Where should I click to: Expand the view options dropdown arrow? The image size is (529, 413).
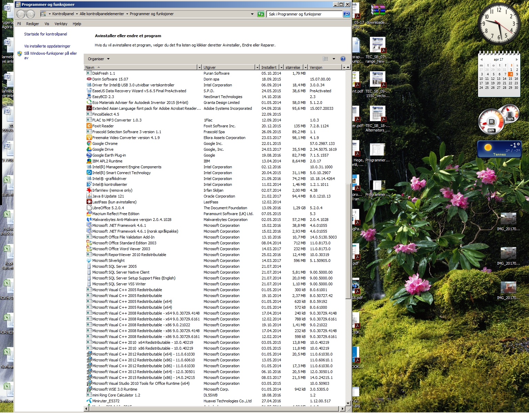coord(334,59)
